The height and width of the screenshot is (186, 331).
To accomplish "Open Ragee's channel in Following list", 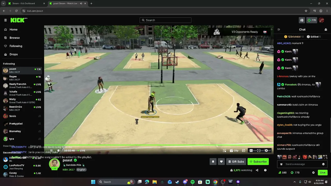I will point(22,78).
